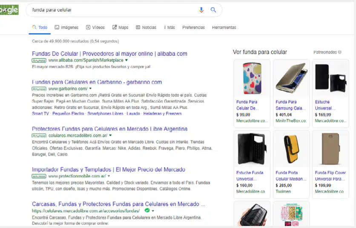Click the $ 401,04 price
The height and width of the screenshot is (228, 356).
(x=284, y=115)
